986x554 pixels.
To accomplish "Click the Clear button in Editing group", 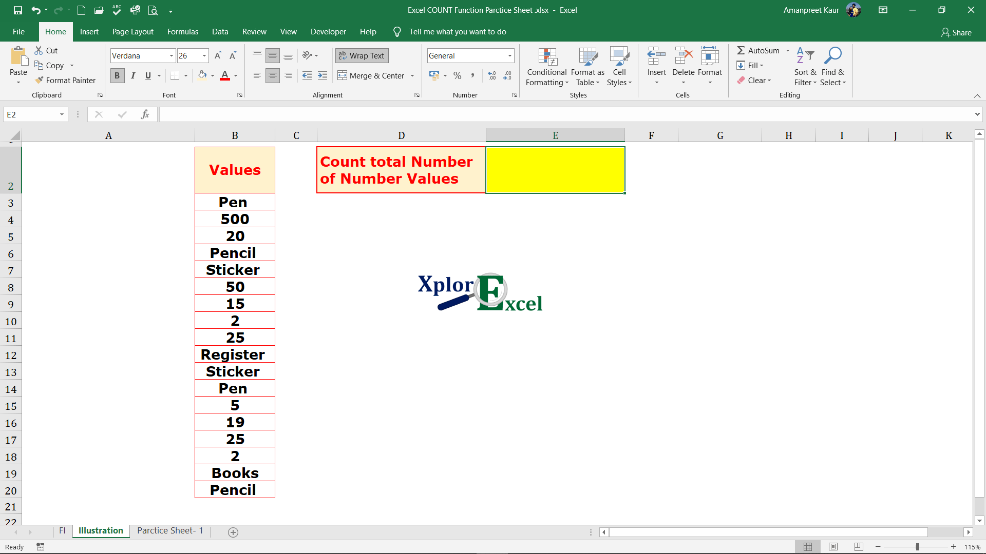I will click(754, 80).
